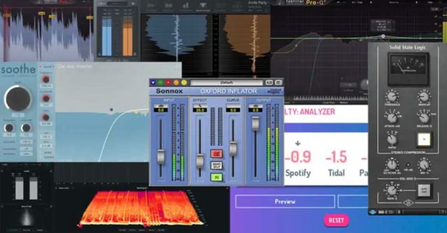Click the Spotify loudness value -0.9
The width and height of the screenshot is (447, 233).
[x=298, y=157]
